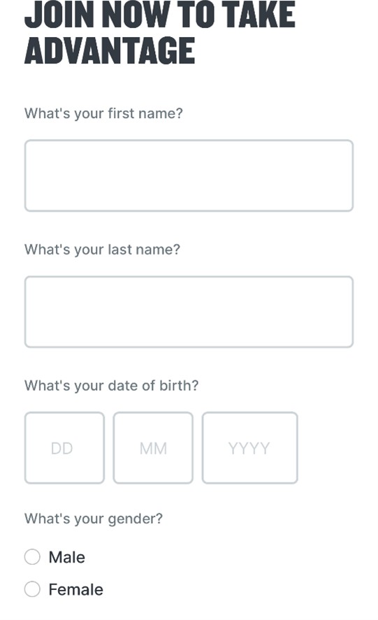
Task: Select the Male radio button
Action: click(x=32, y=556)
